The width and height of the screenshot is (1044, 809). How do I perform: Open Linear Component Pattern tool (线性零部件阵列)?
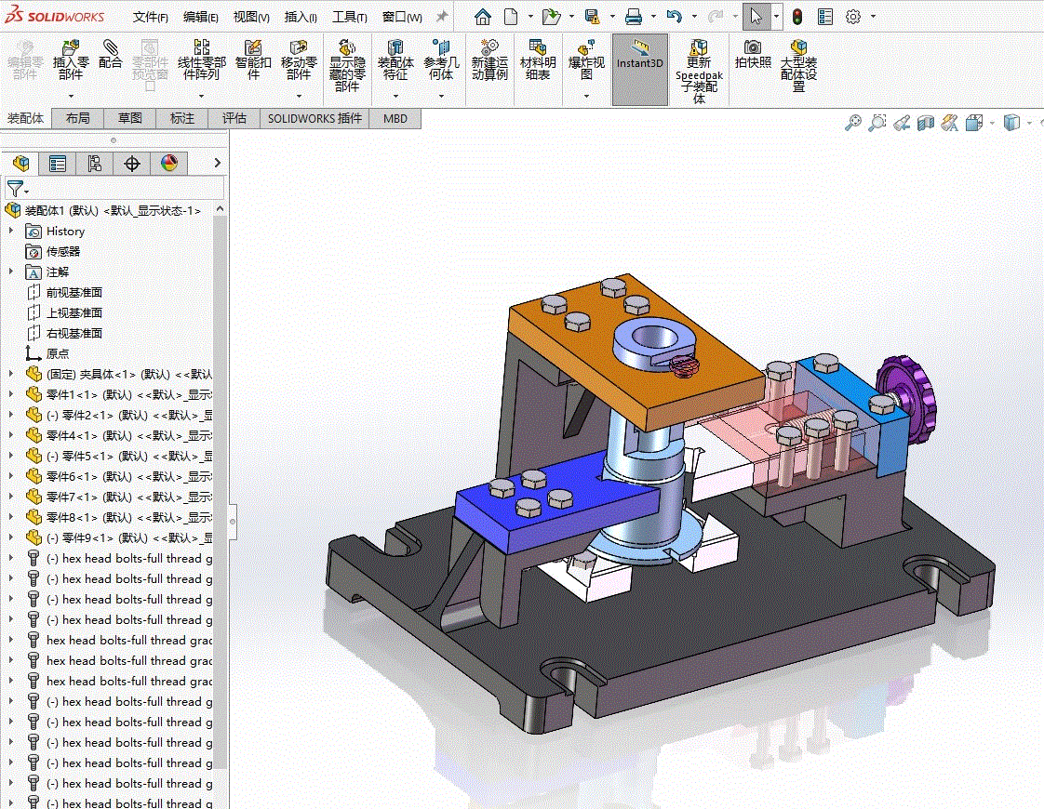tap(201, 60)
